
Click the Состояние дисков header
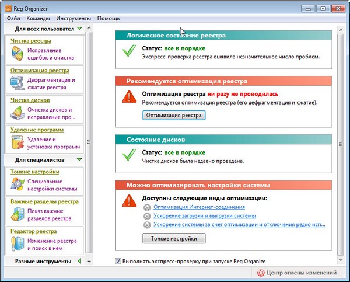pos(223,140)
